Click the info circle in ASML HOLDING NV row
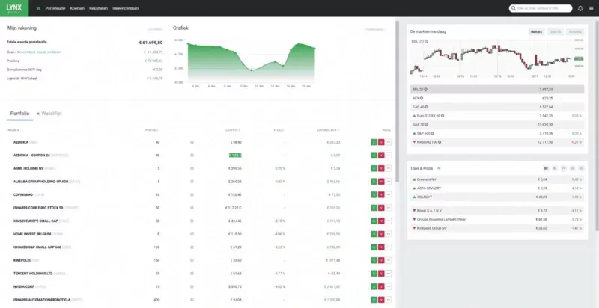The height and width of the screenshot is (308, 599). [192, 168]
